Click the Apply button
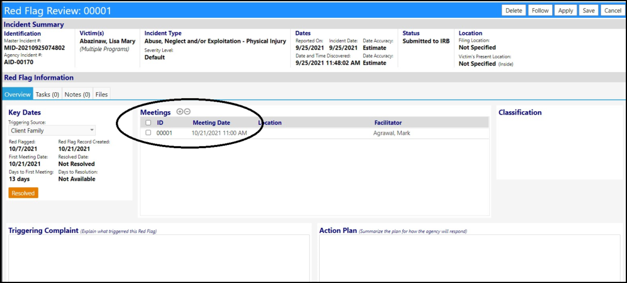The height and width of the screenshot is (283, 627). coord(565,11)
